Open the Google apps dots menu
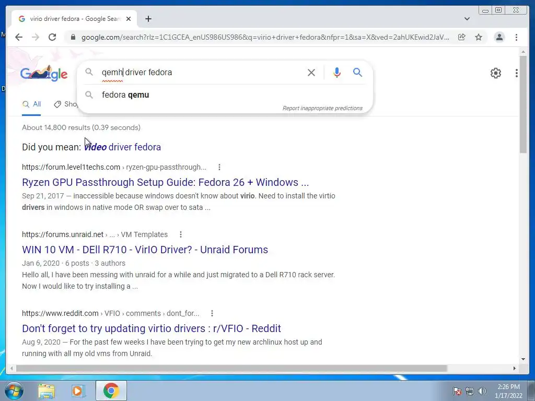This screenshot has width=535, height=401. (x=517, y=73)
